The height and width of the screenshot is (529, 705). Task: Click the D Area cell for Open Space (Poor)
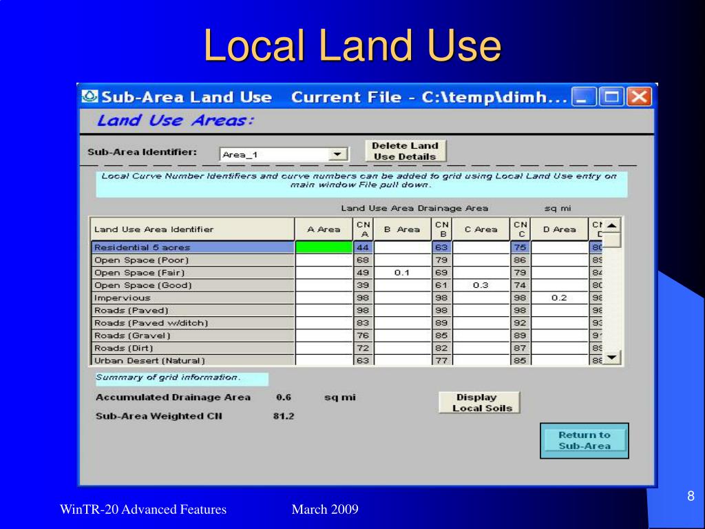click(x=560, y=260)
